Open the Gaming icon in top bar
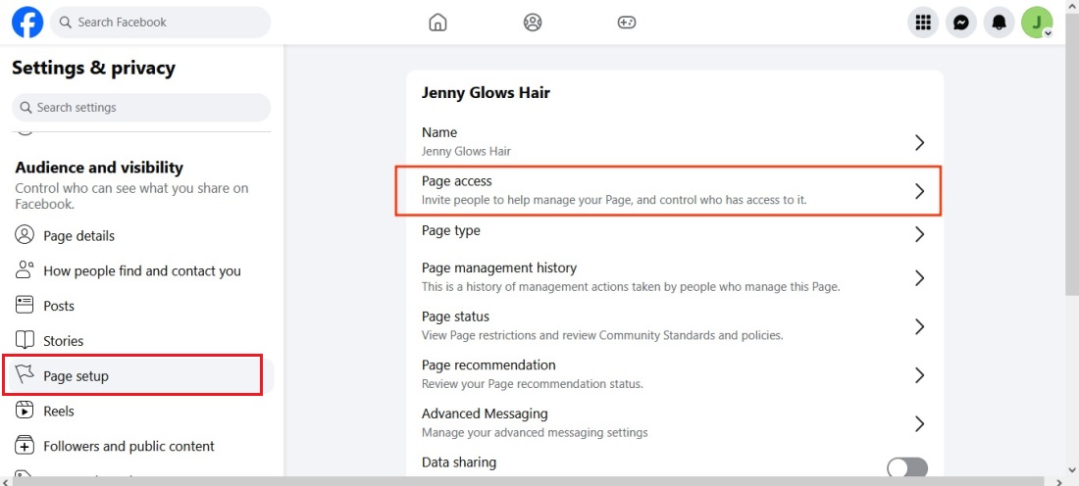Screen dimensions: 1079x486 (x=627, y=23)
